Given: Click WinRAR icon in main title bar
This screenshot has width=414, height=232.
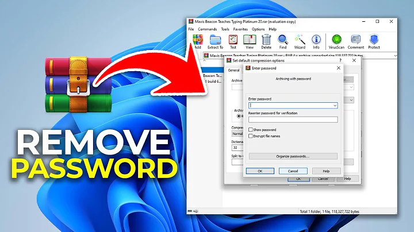Looking at the screenshot, I should [191, 22].
